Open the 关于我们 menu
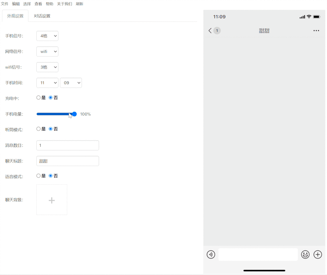 point(65,4)
